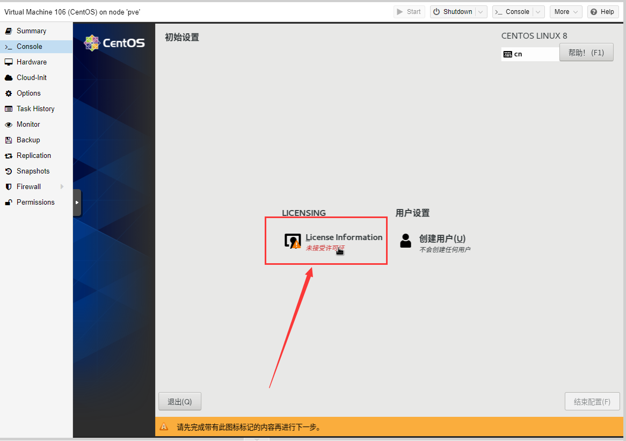Open Monitor via eye icon

(9, 125)
